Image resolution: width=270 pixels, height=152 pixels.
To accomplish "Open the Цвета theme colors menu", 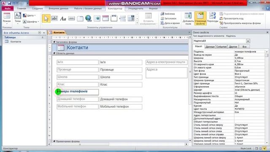I will (x=29, y=16).
